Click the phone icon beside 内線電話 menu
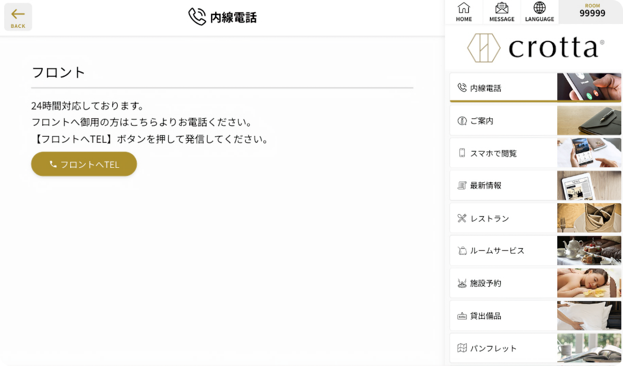The height and width of the screenshot is (366, 623). [462, 88]
